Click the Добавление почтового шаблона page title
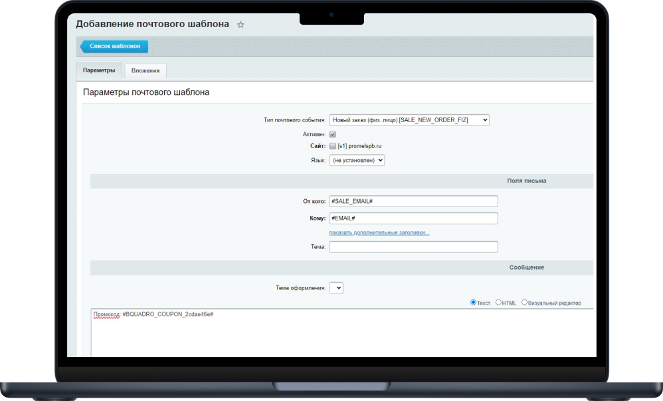The width and height of the screenshot is (663, 401). pos(152,24)
